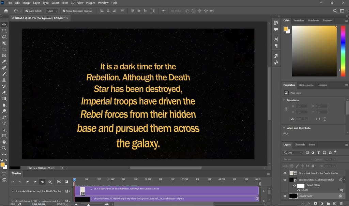Click the Home icon in options bar
The height and width of the screenshot is (206, 349).
click(6, 11)
